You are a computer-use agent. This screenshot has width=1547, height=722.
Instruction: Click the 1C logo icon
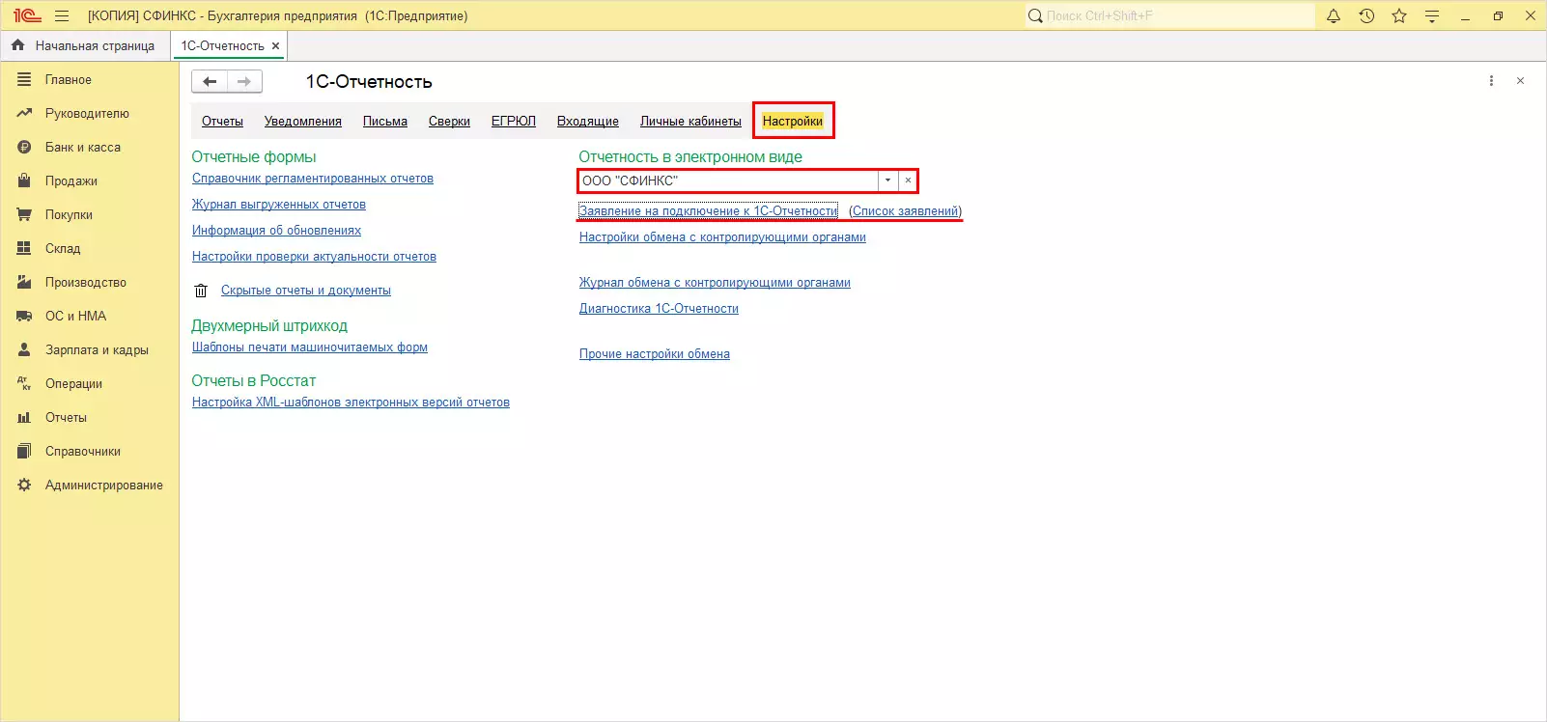(x=26, y=16)
